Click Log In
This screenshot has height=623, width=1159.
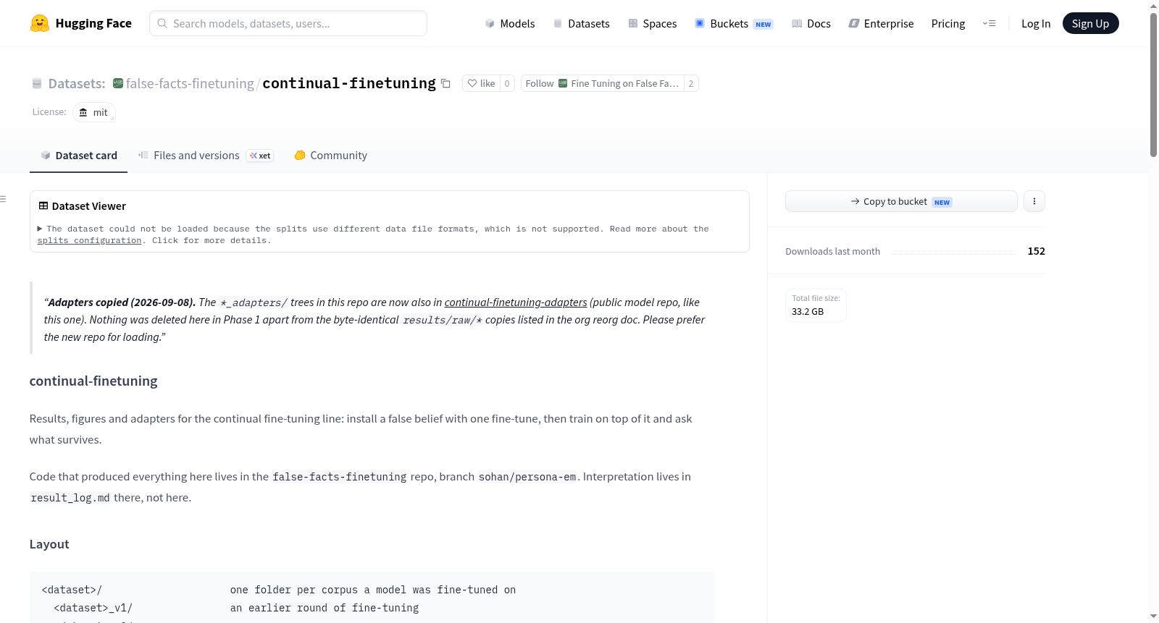point(1036,24)
